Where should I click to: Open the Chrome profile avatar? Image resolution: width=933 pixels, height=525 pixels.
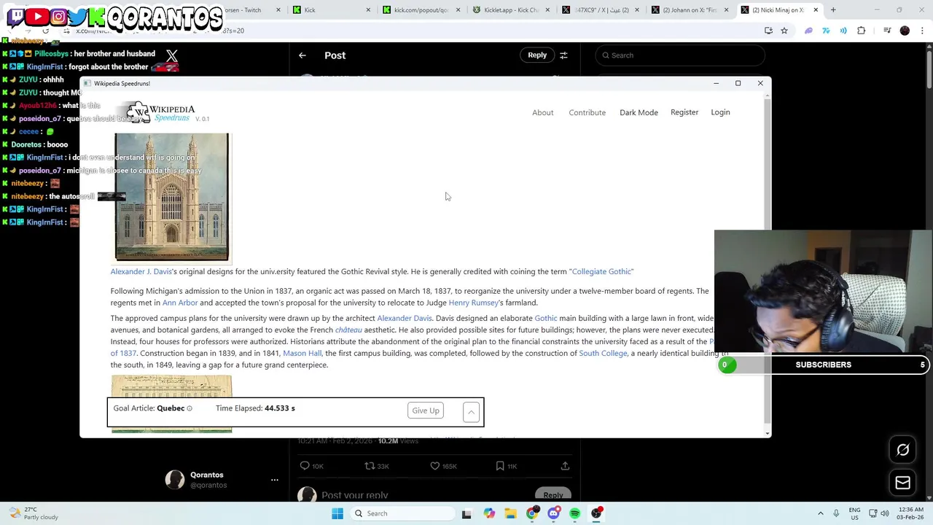click(x=905, y=31)
